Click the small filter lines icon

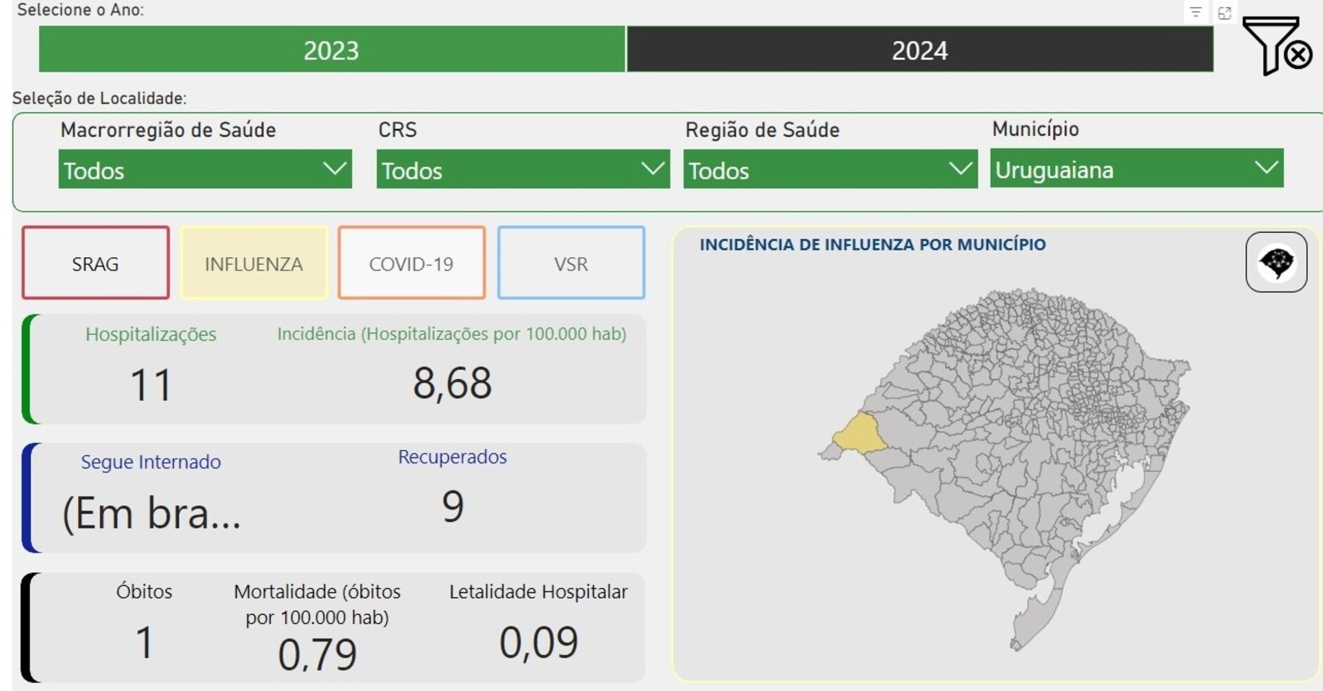point(1196,12)
